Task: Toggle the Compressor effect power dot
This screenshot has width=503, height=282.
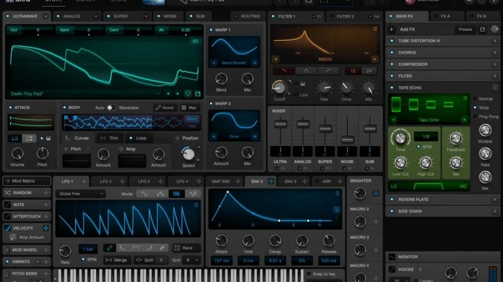Action: point(392,64)
